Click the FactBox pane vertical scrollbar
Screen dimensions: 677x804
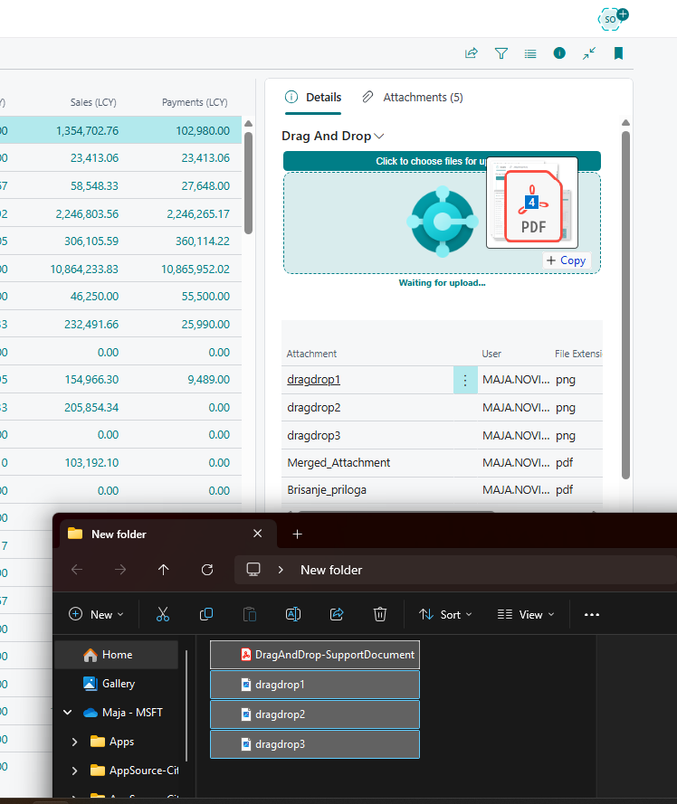click(625, 305)
